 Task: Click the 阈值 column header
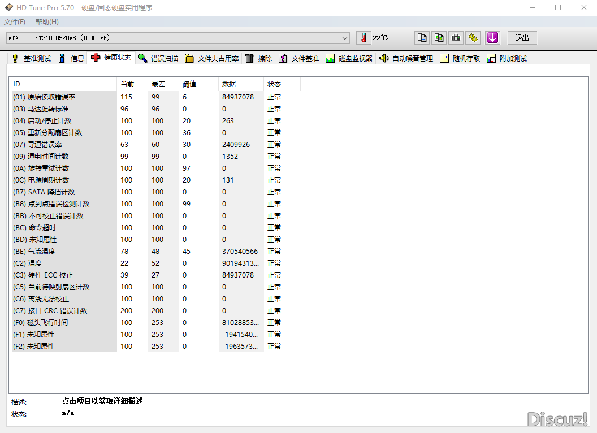click(x=189, y=84)
